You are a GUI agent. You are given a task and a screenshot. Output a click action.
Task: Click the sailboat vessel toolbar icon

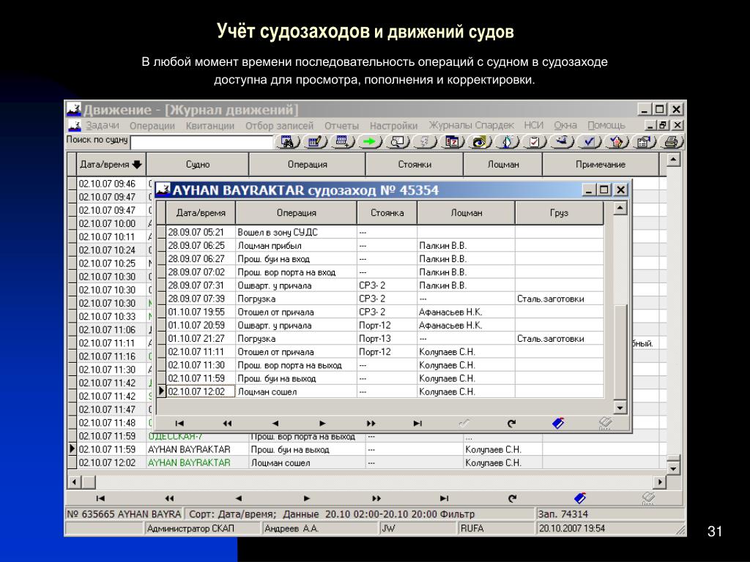(508, 141)
